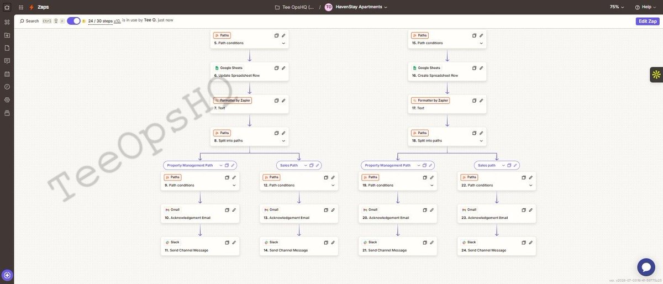
Task: Click the TO account avatar
Action: (329, 7)
